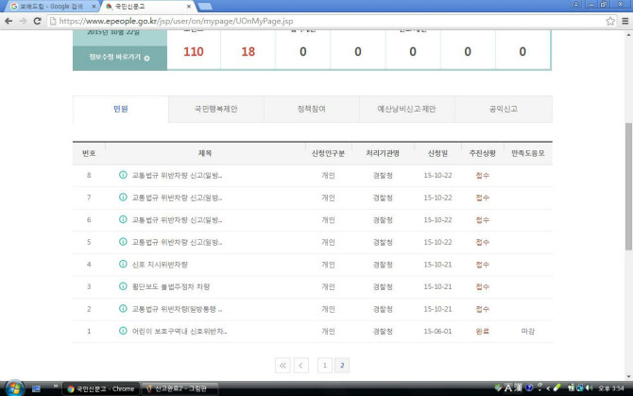
Task: Open a new browser tab
Action: (205, 7)
